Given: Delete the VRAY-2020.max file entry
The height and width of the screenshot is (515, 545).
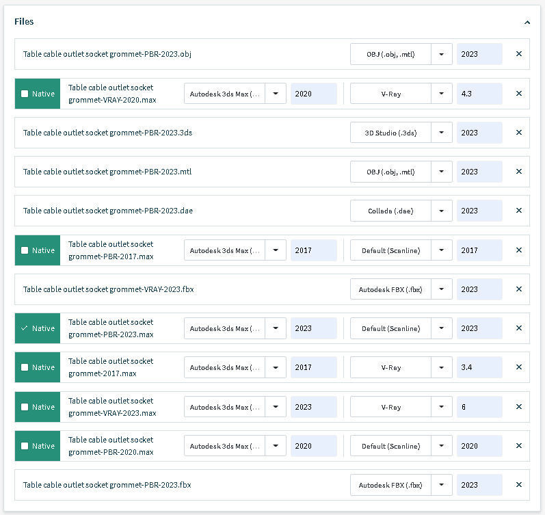Looking at the screenshot, I should pyautogui.click(x=518, y=94).
